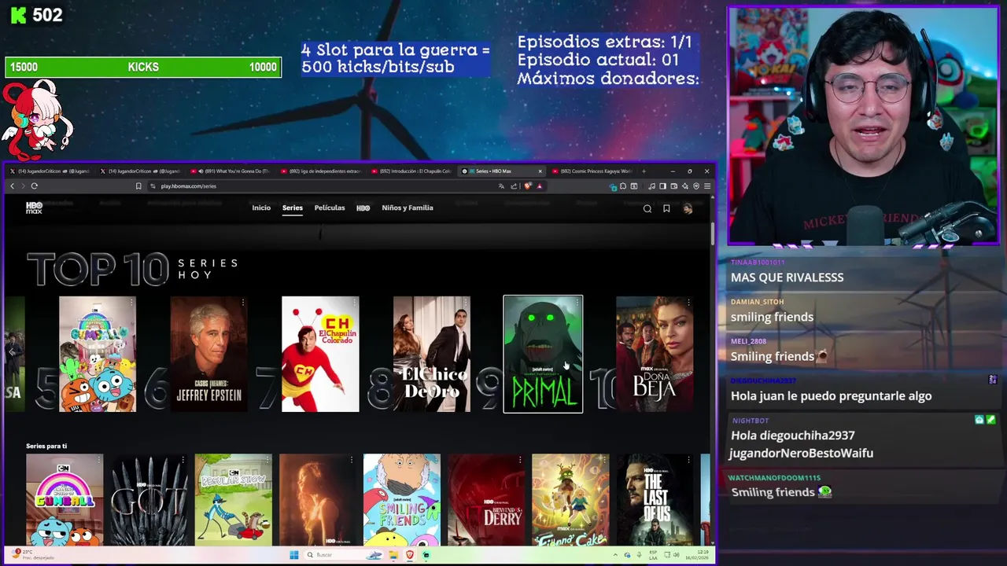Screen dimensions: 1007x566
Task: Close the Series • HBO Max tab
Action: point(540,171)
